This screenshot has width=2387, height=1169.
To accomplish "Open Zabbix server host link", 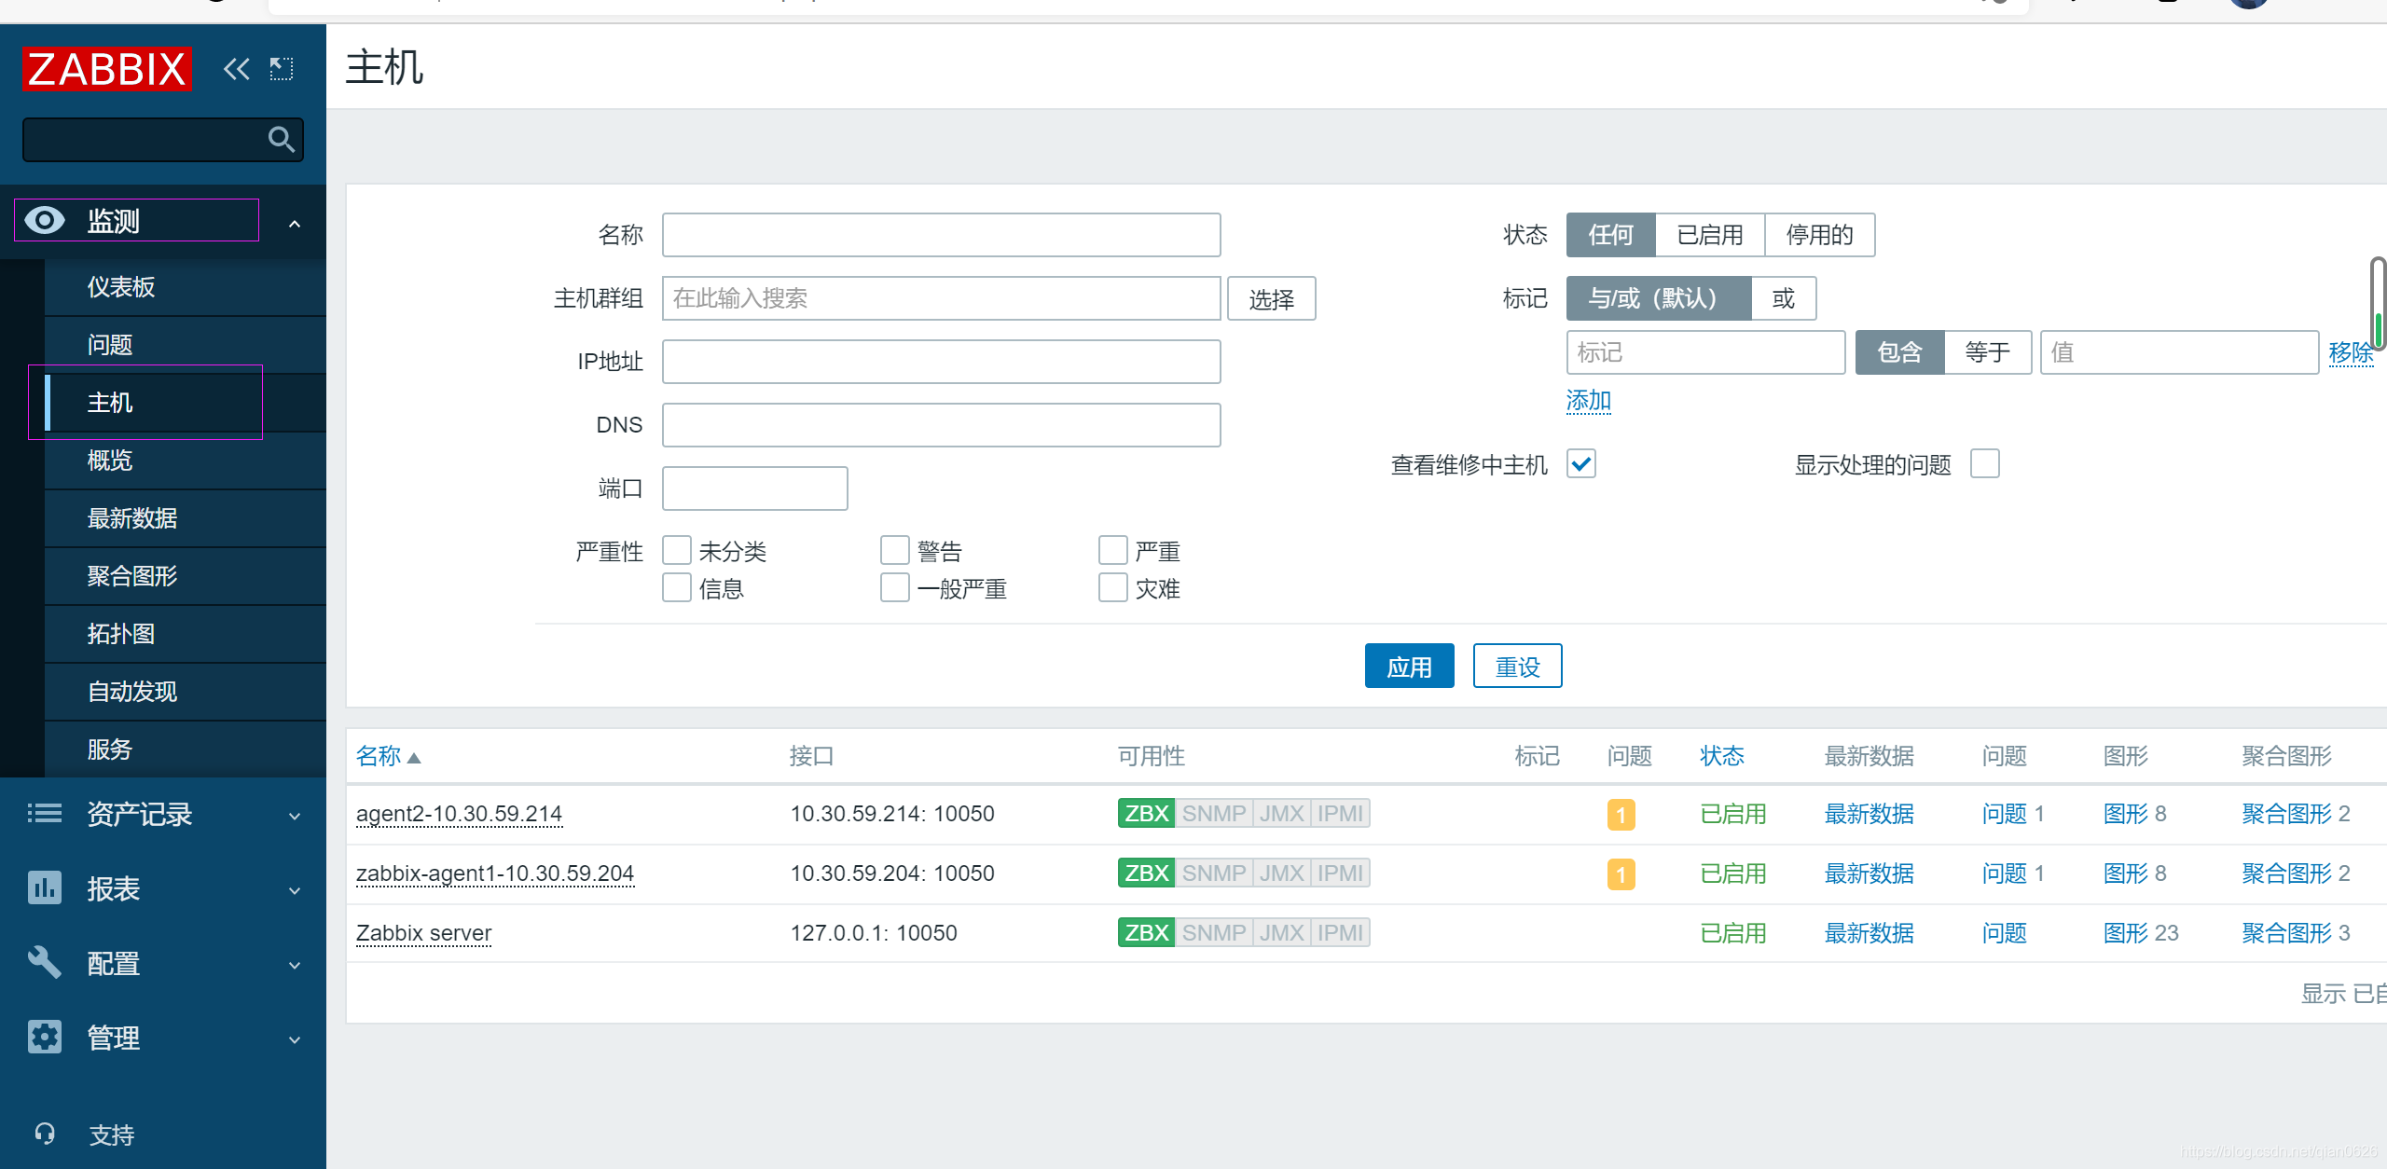I will point(423,933).
